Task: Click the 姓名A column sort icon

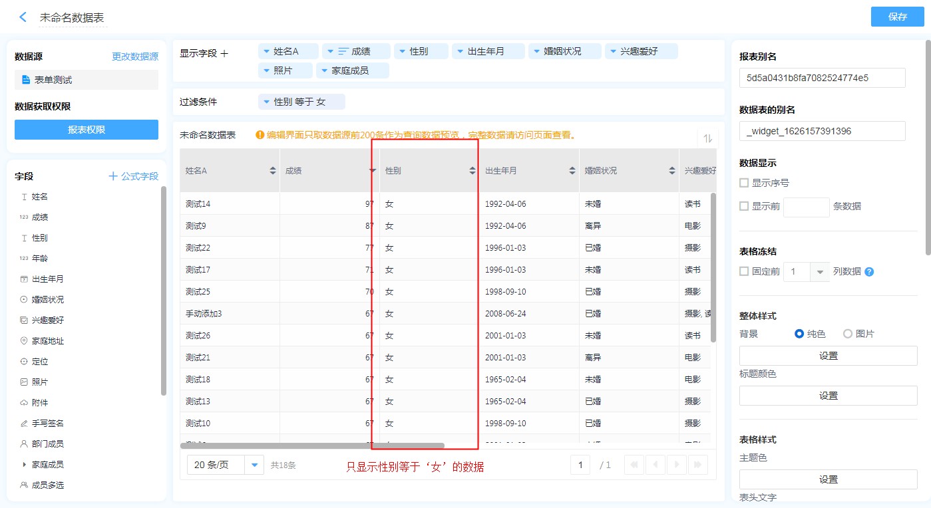Action: (x=273, y=171)
